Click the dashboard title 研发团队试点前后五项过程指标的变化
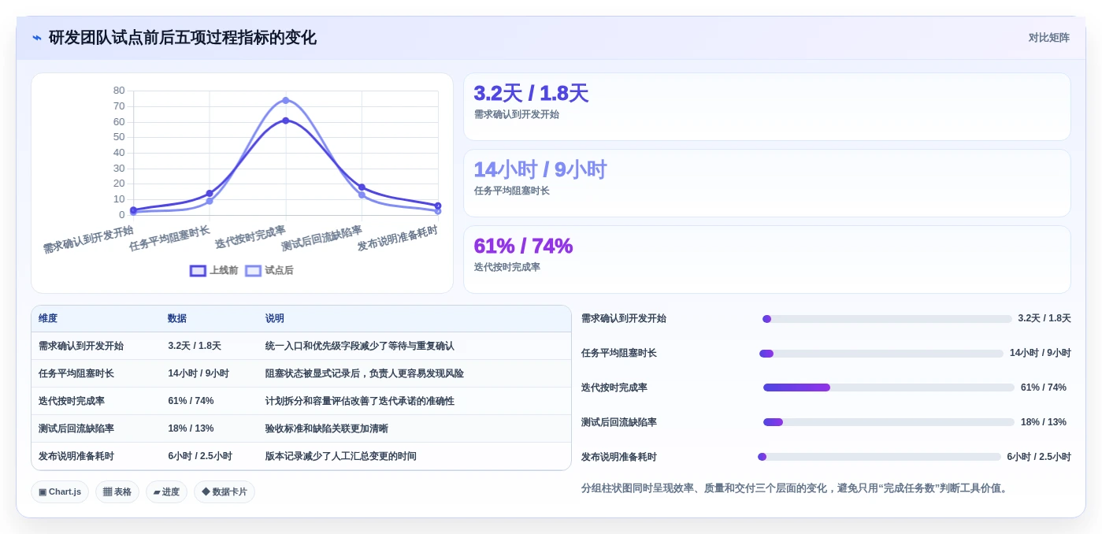The image size is (1102, 534). click(183, 38)
